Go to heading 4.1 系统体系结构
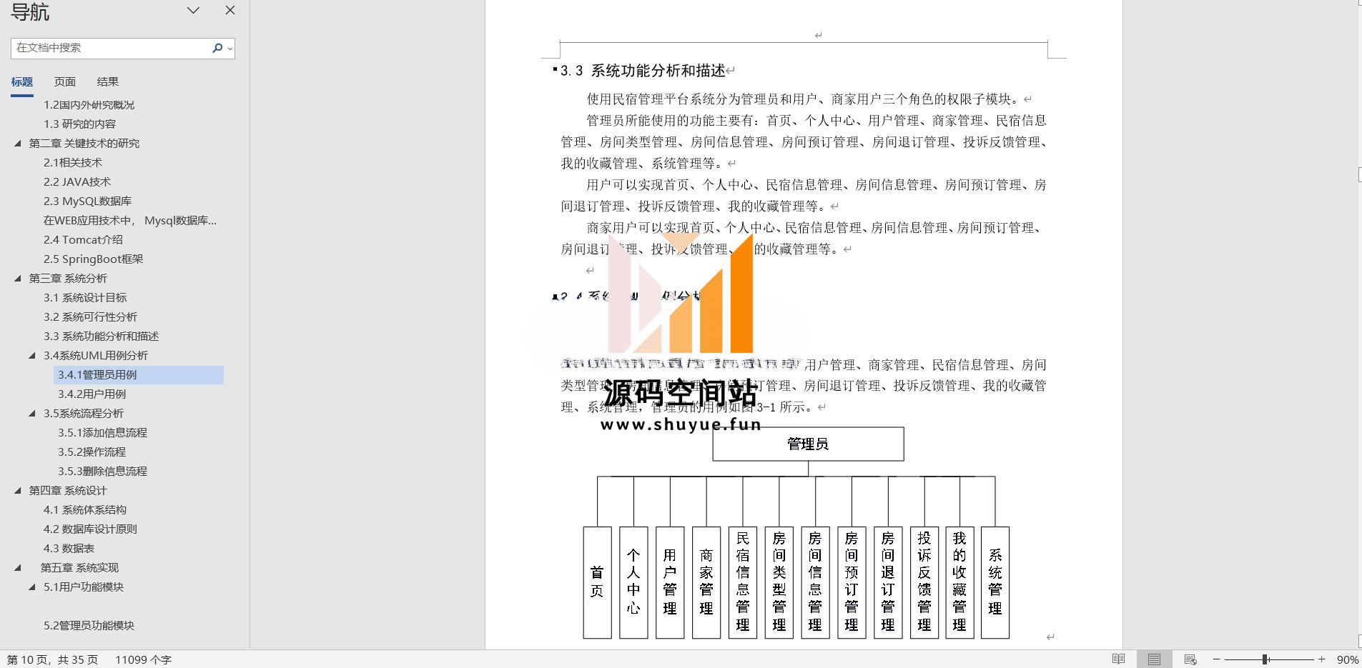 click(84, 509)
